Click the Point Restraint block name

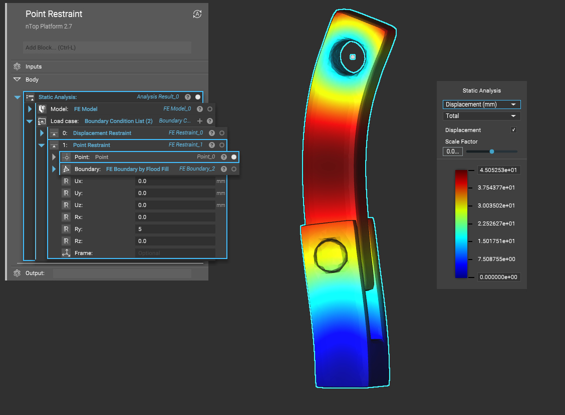92,145
